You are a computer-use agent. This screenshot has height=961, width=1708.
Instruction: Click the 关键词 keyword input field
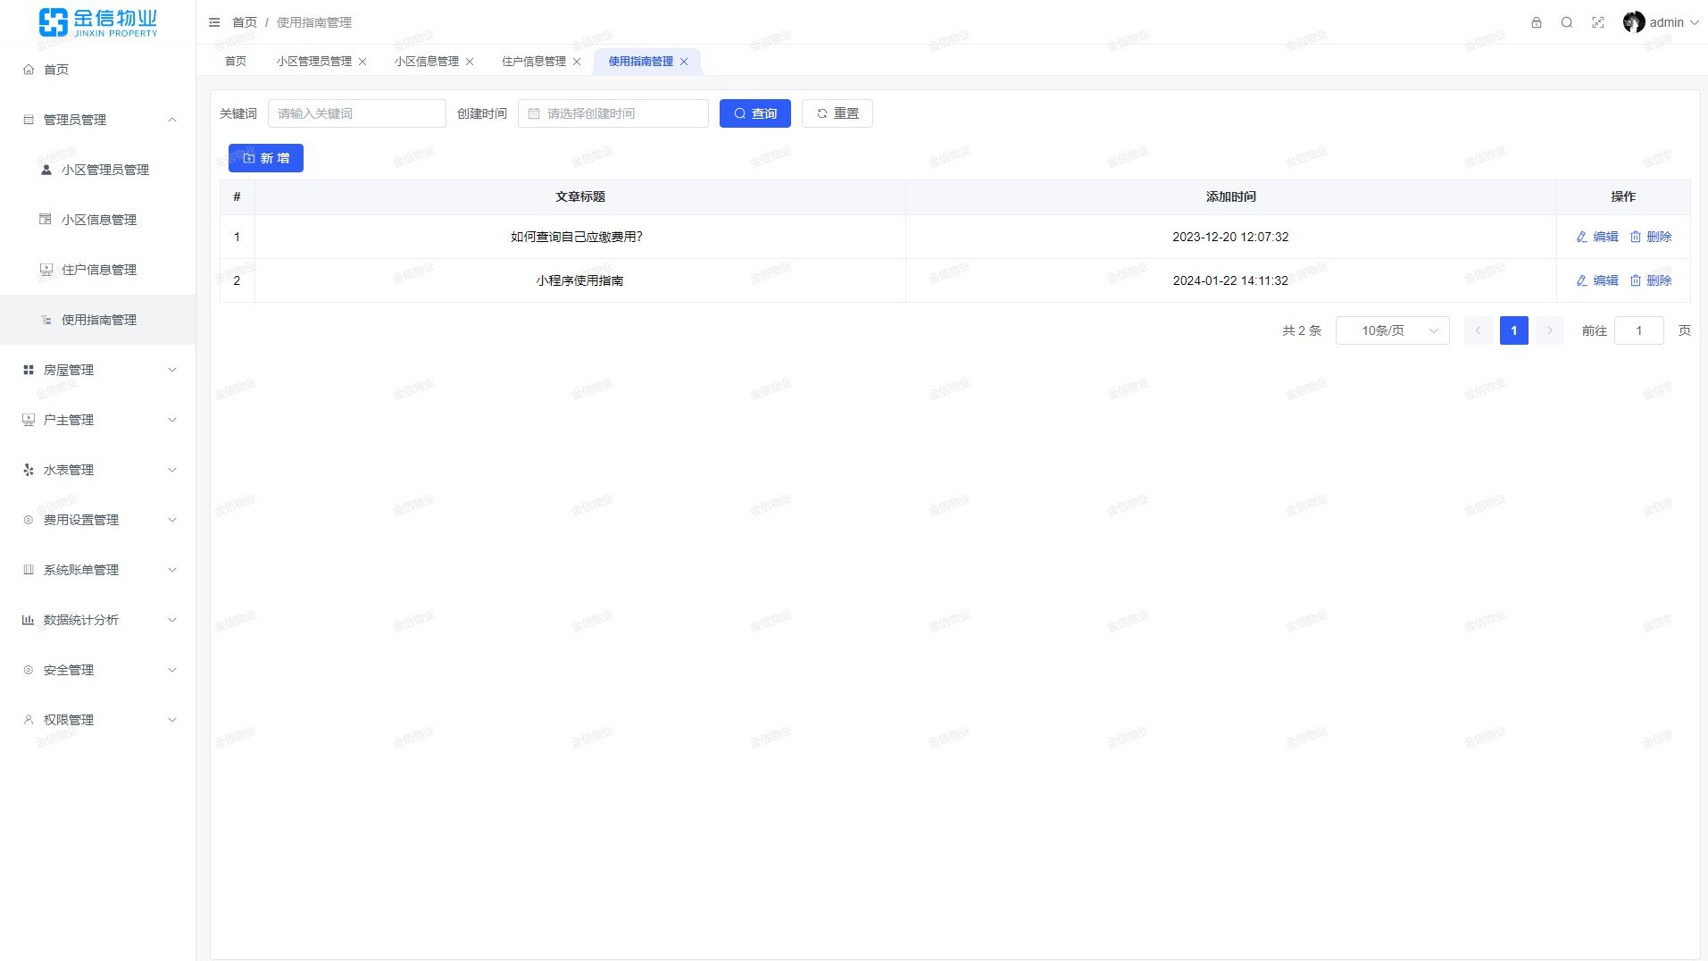(x=356, y=113)
